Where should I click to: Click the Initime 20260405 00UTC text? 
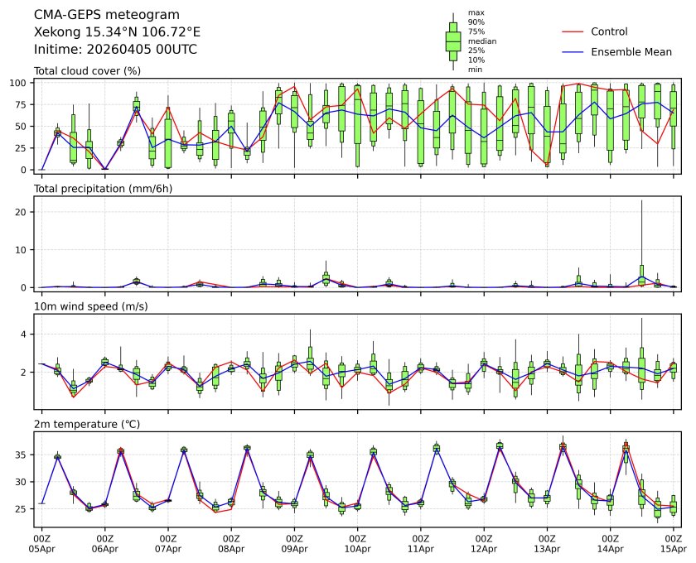(115, 50)
